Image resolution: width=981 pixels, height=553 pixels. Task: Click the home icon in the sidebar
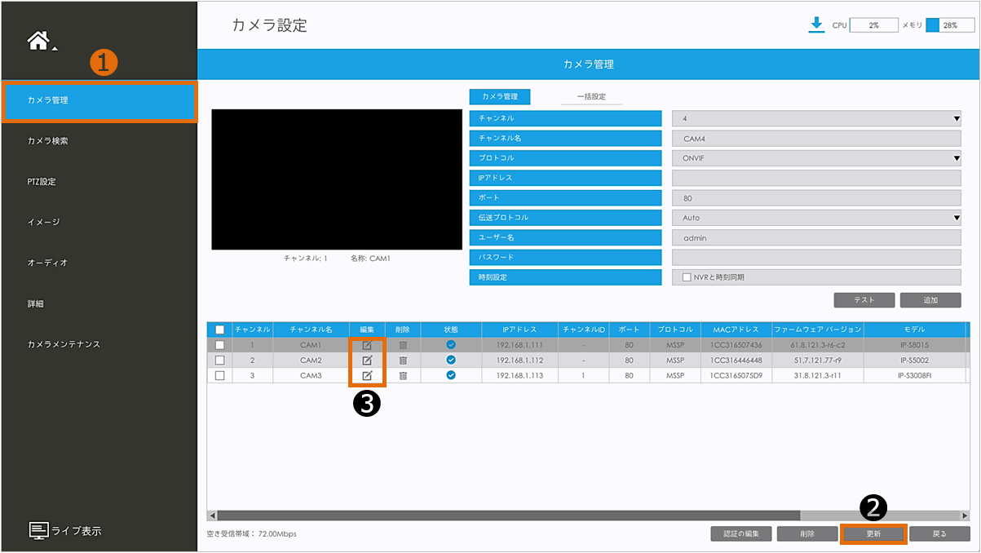pos(39,41)
